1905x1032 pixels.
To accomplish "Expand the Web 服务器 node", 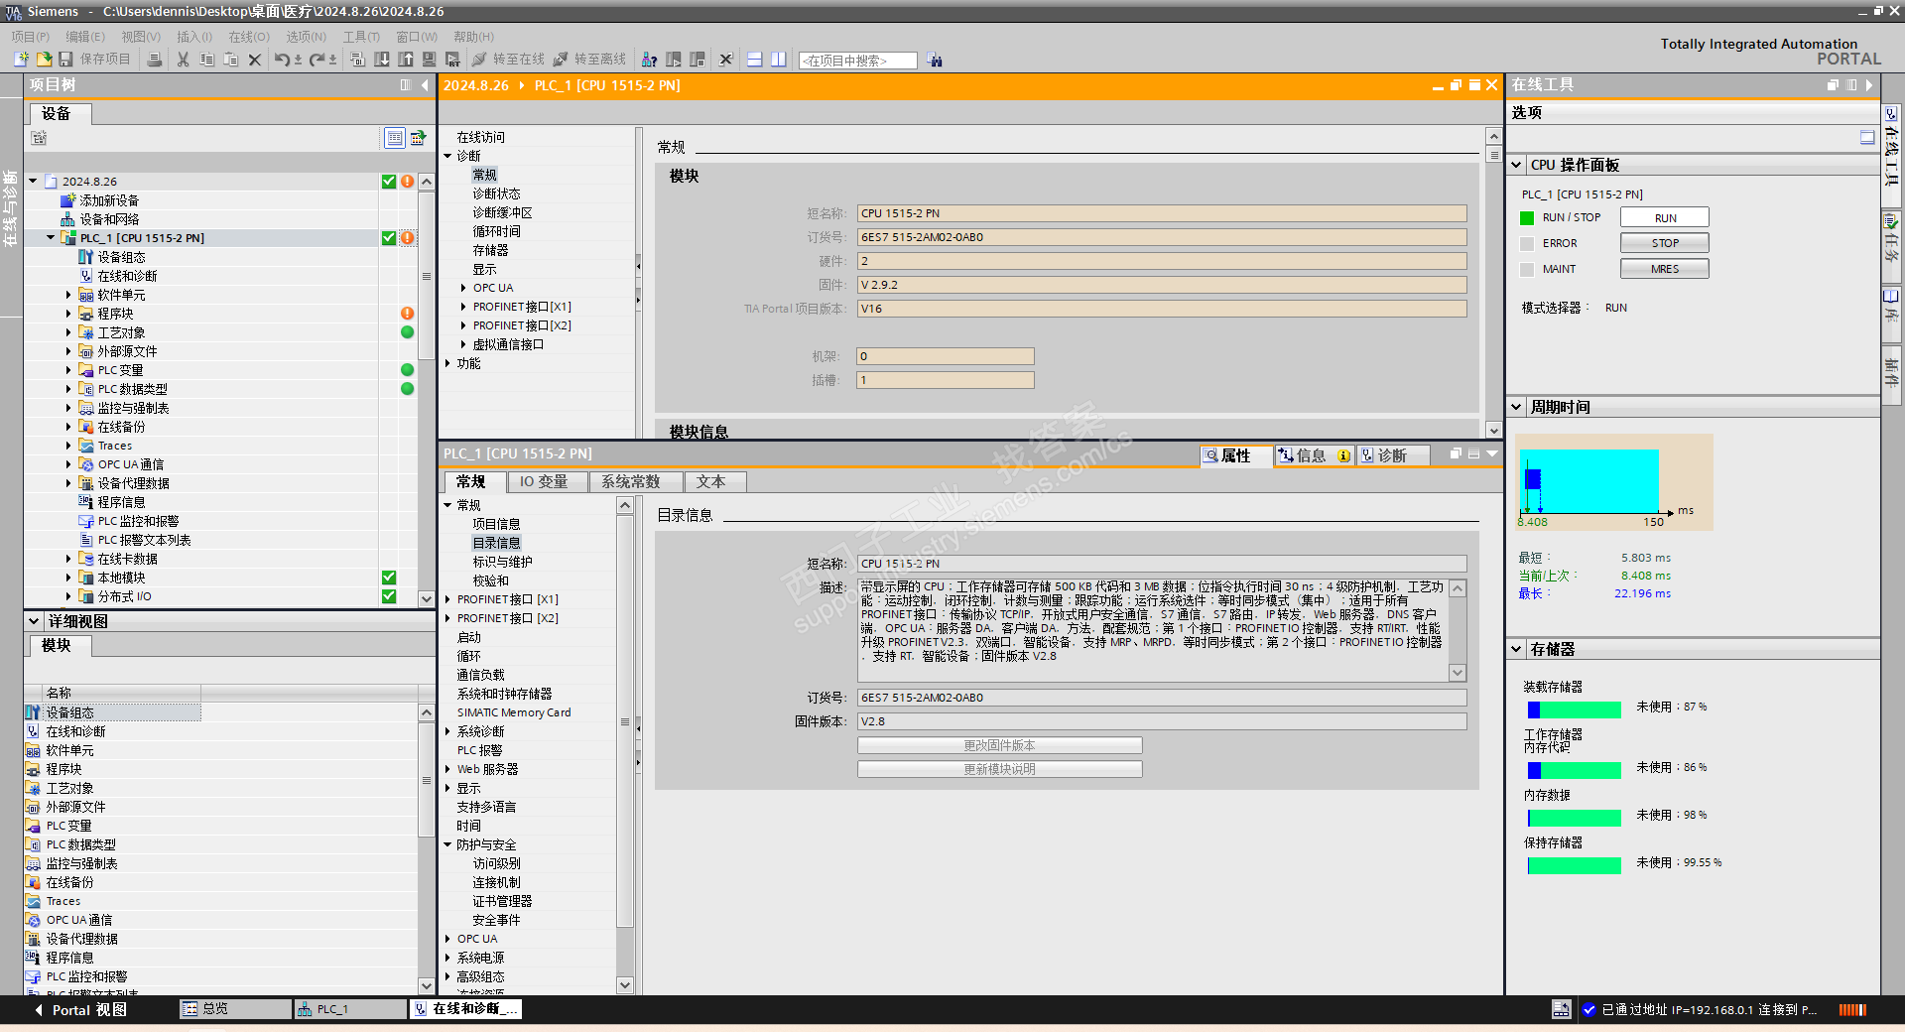I will (448, 769).
